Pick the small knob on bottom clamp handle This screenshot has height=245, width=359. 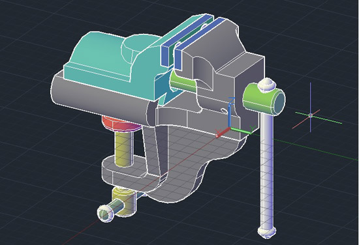pos(105,214)
